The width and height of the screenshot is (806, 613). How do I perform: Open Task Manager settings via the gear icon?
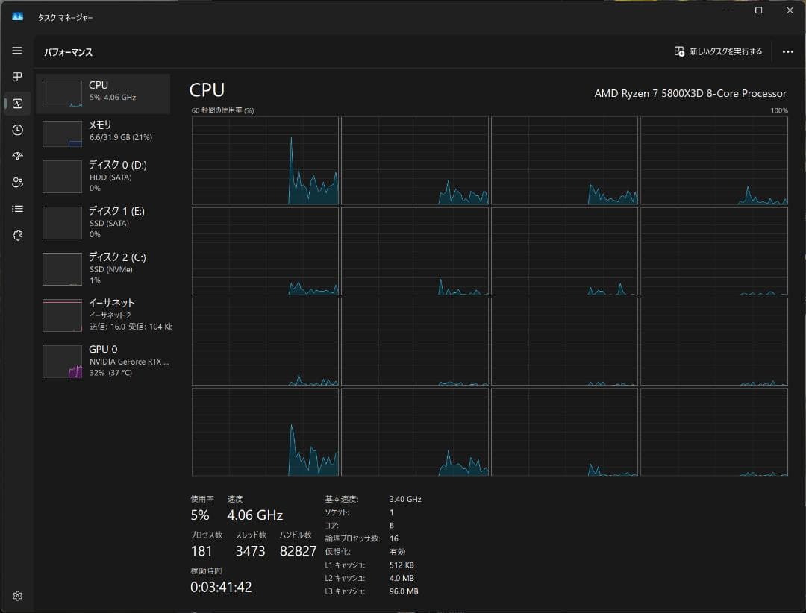[17, 595]
